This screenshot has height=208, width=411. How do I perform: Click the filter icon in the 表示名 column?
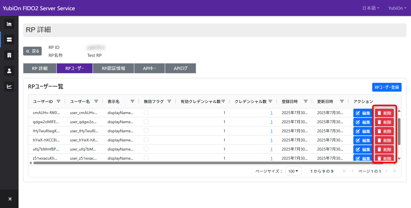pos(132,101)
